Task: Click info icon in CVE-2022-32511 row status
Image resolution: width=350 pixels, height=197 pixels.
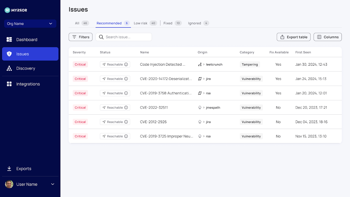Action: (x=126, y=108)
